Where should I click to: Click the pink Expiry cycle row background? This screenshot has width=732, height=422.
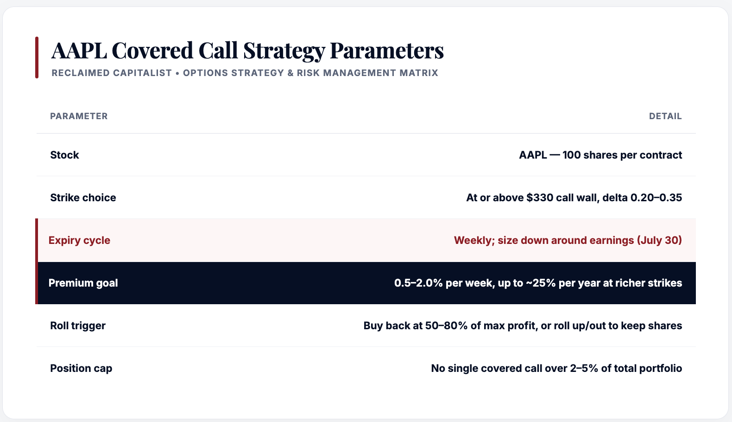(x=366, y=240)
